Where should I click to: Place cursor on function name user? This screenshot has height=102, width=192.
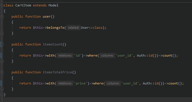[x=46, y=16]
